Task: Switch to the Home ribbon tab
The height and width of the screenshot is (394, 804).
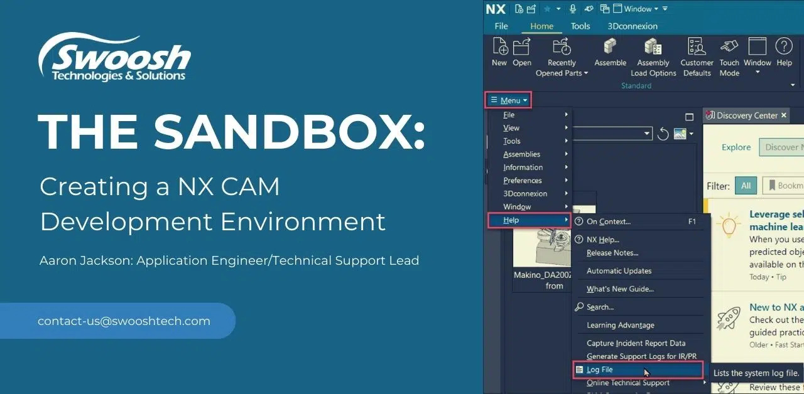Action: click(541, 26)
